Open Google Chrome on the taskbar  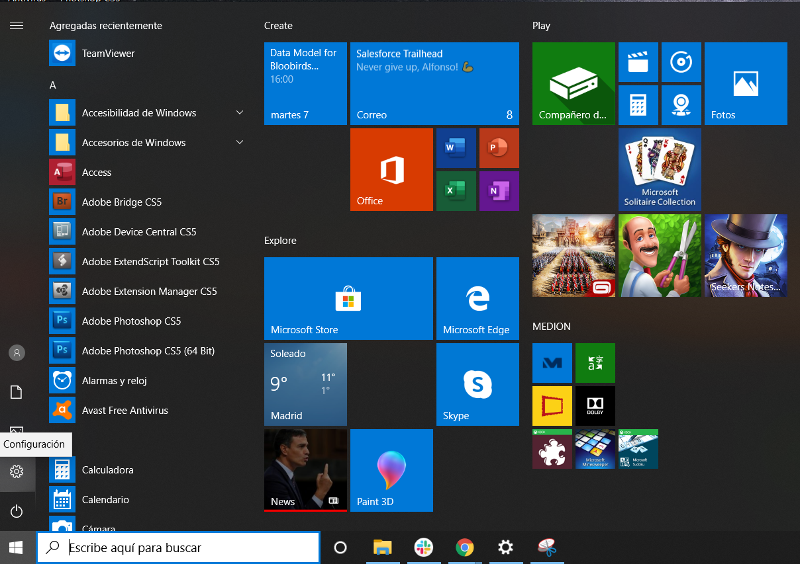[x=465, y=547]
